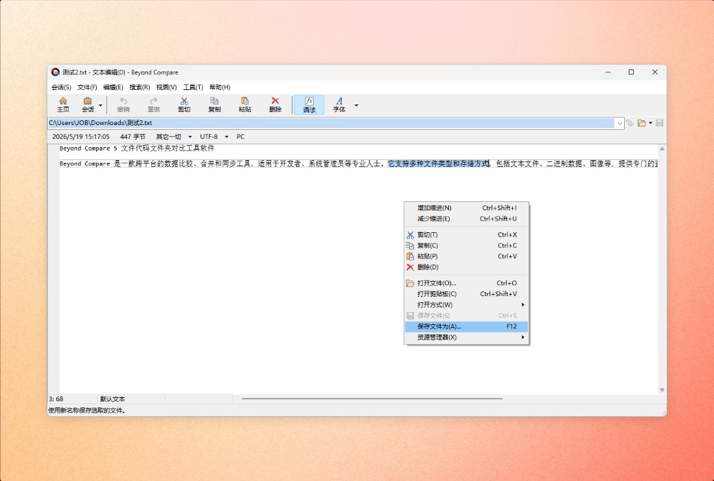Image resolution: width=714 pixels, height=481 pixels.
Task: Click the first text line about 文件代码文件夹对比工具软件
Action: (x=137, y=148)
